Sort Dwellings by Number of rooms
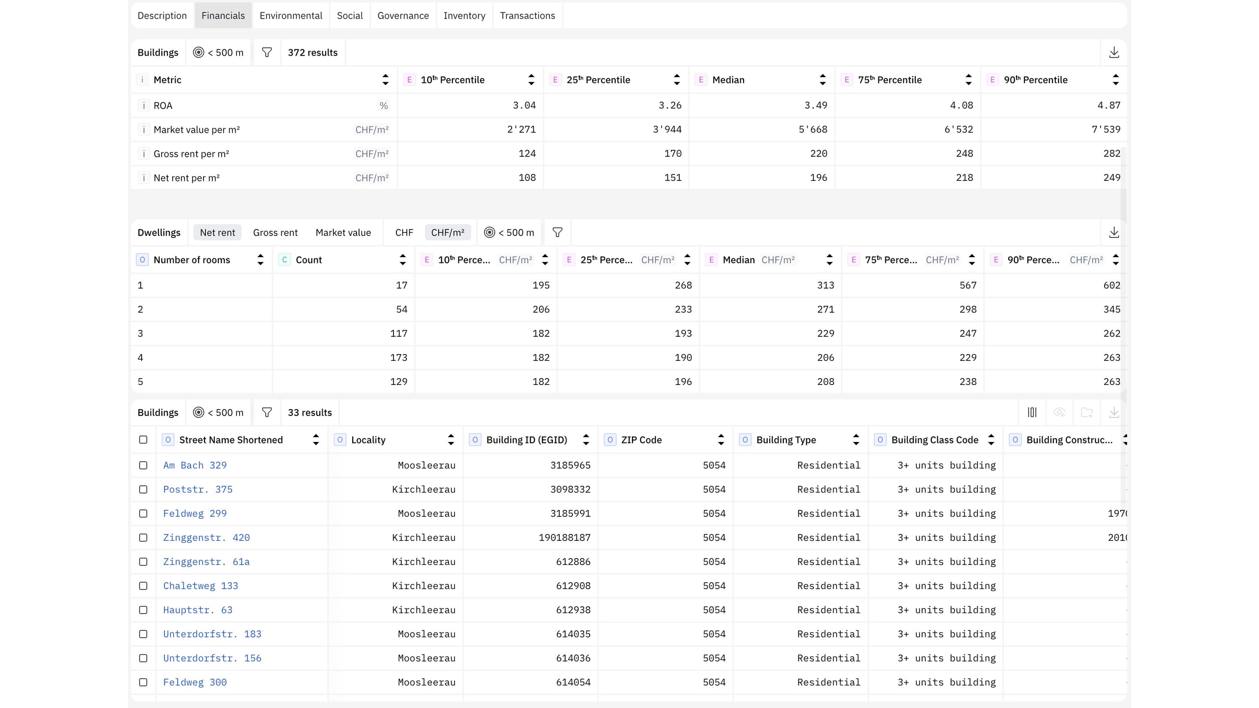The image size is (1259, 708). [260, 260]
